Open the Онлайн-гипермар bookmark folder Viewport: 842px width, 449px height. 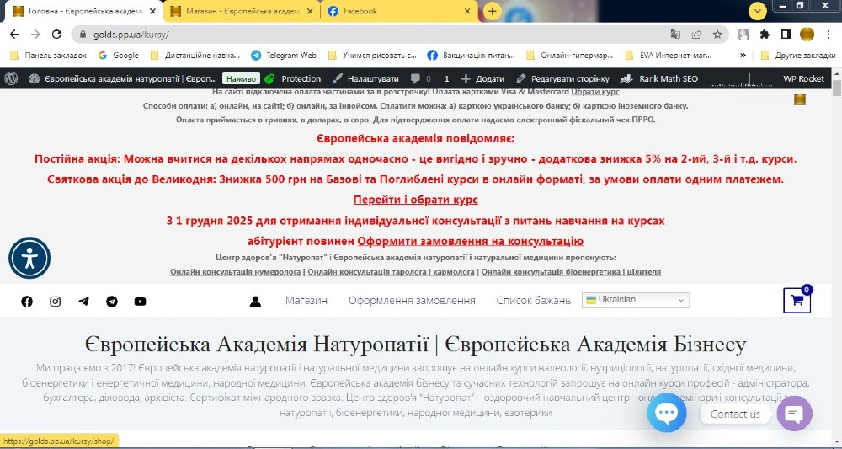570,56
